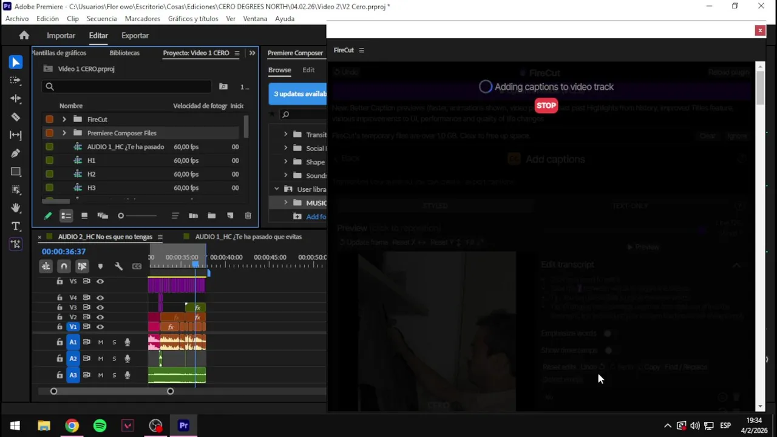Stop FireCut caption adding

(546, 106)
